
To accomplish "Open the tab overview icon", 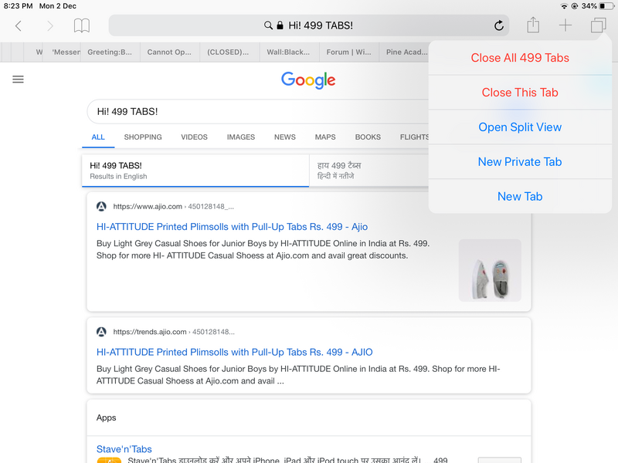I will [597, 25].
